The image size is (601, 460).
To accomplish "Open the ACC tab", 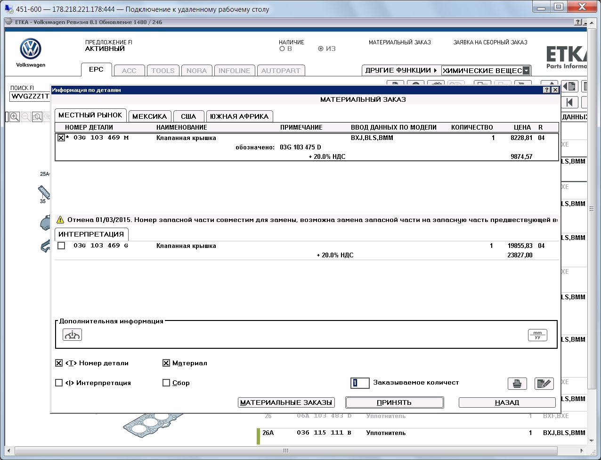I will tap(129, 71).
